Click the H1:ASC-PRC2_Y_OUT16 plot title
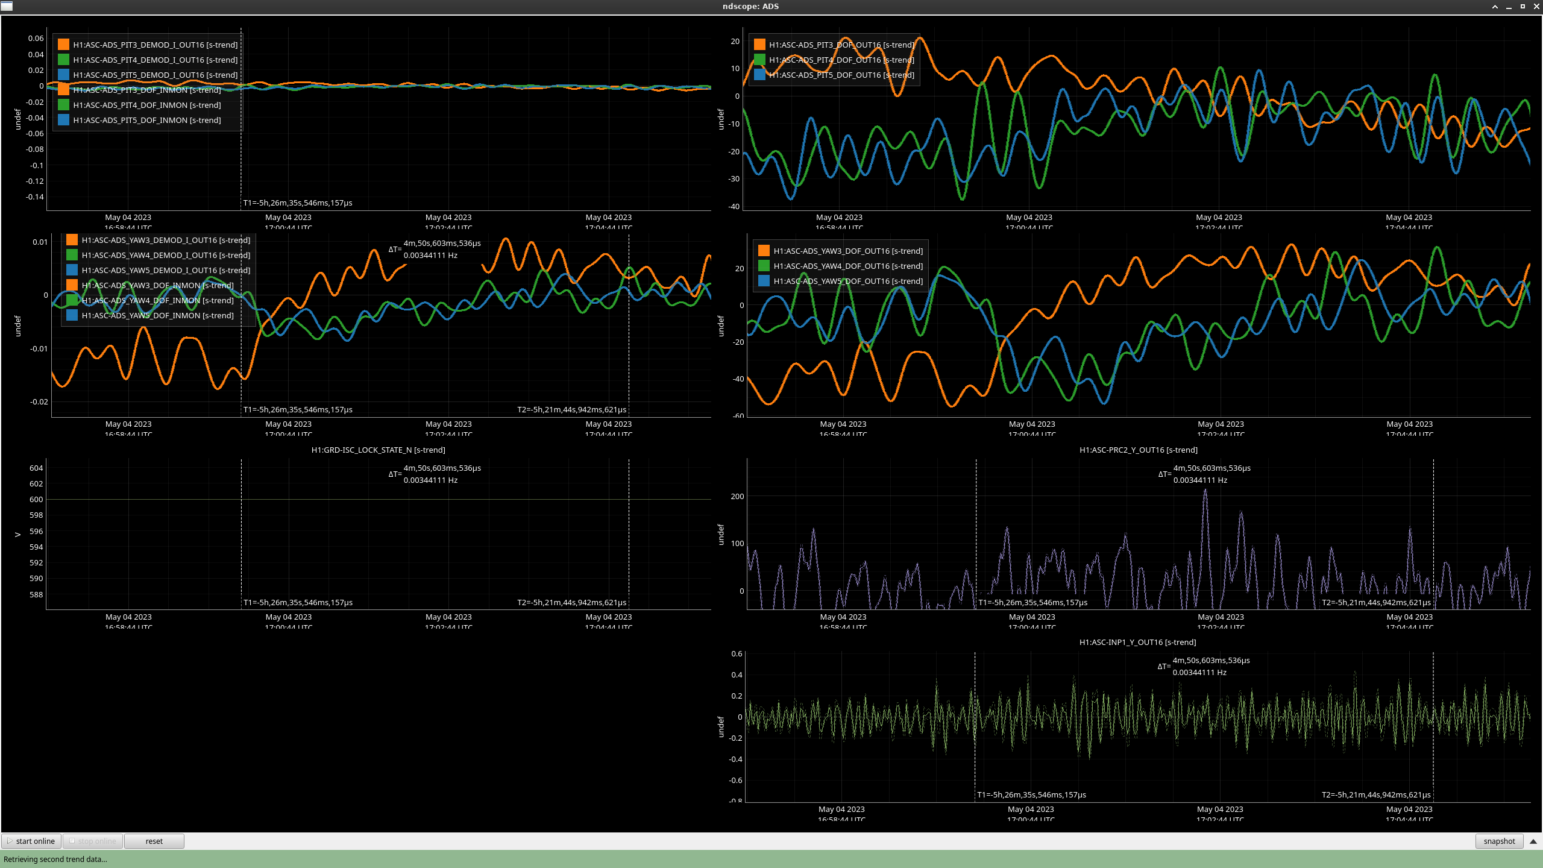This screenshot has height=868, width=1543. point(1138,450)
